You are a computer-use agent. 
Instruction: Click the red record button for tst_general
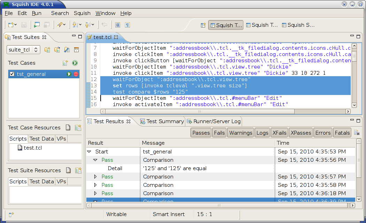pyautogui.click(x=76, y=74)
